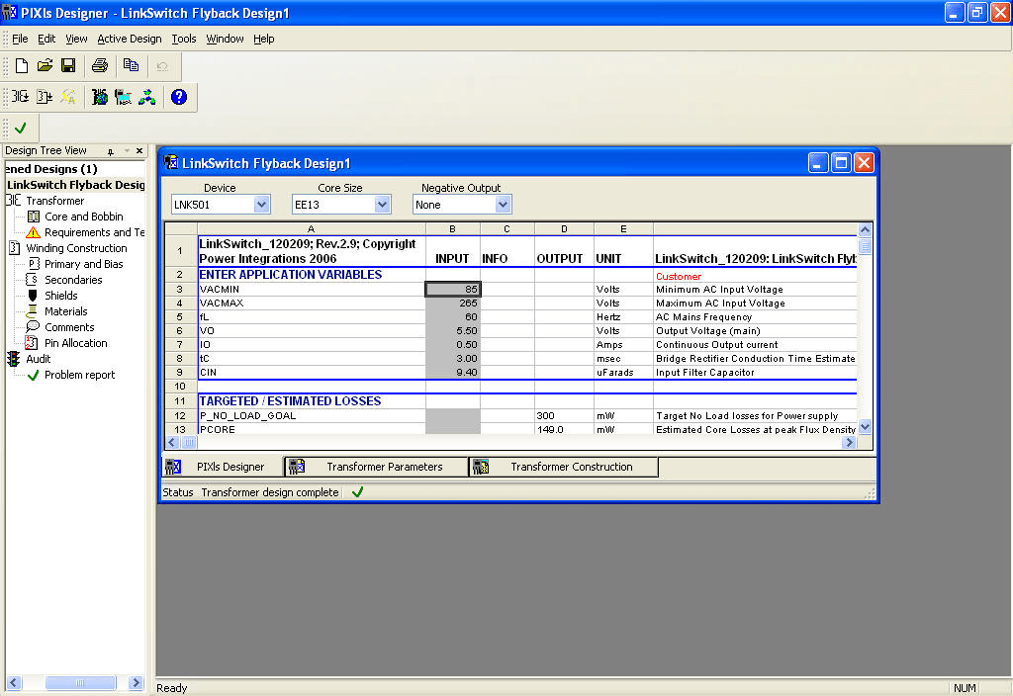Open Help via blue question mark icon
1013x696 pixels.
coord(179,97)
